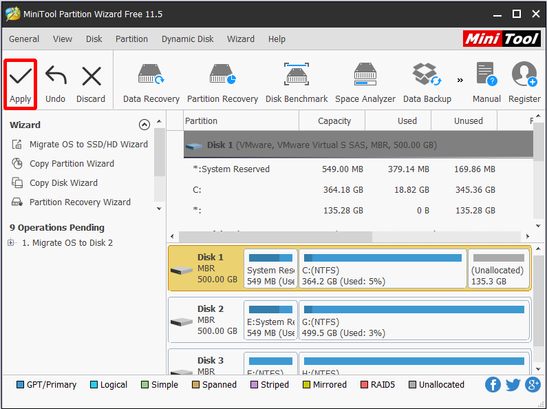Sort by the Capacity column header
The image size is (547, 409).
pos(332,120)
